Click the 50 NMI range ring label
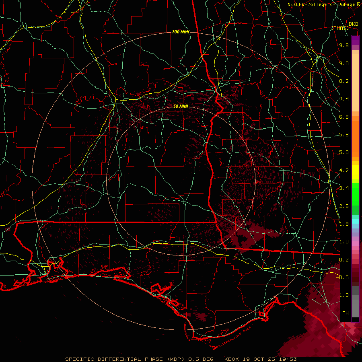Screen dimensions: 362x362 [x=181, y=106]
